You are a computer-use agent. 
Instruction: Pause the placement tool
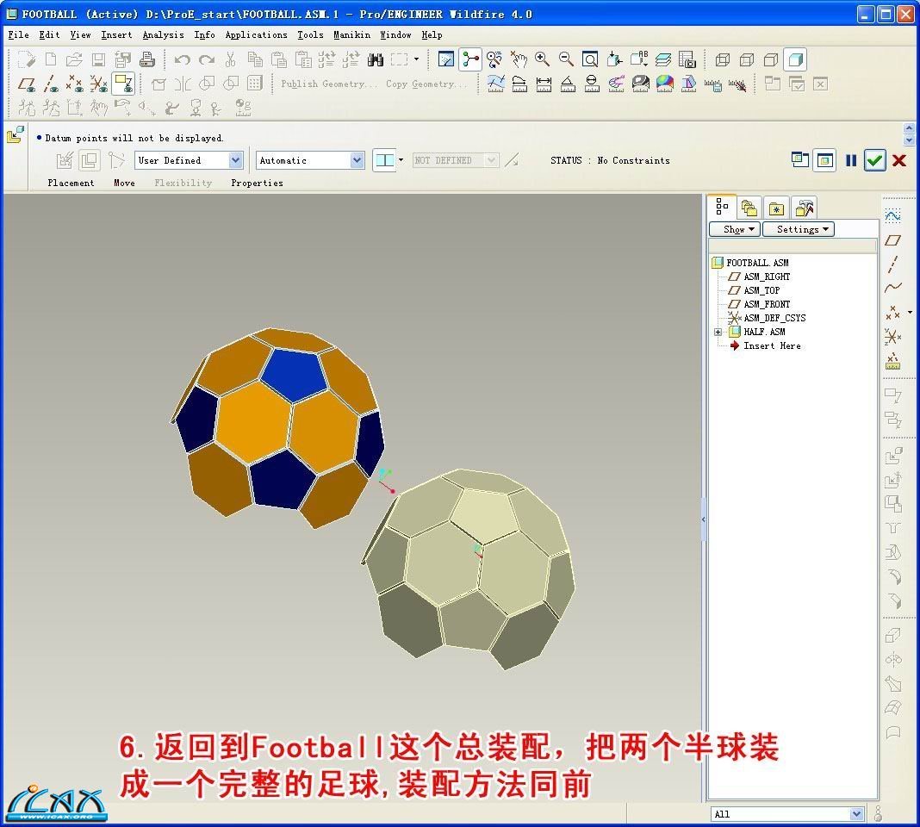(851, 160)
